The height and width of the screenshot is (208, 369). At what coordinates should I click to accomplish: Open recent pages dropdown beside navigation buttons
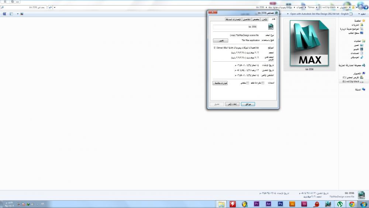[x=357, y=7]
